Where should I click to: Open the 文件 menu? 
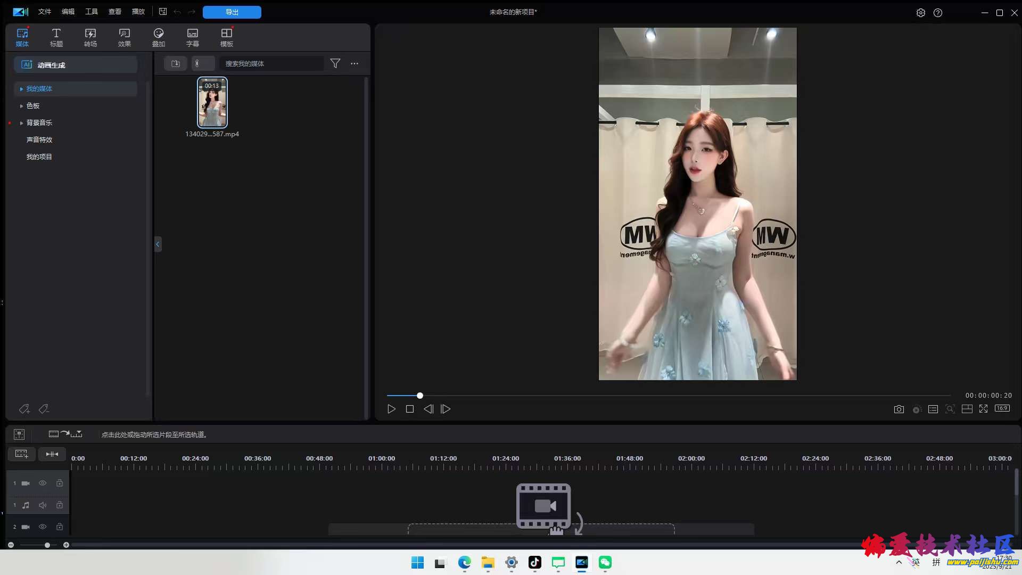coord(44,12)
